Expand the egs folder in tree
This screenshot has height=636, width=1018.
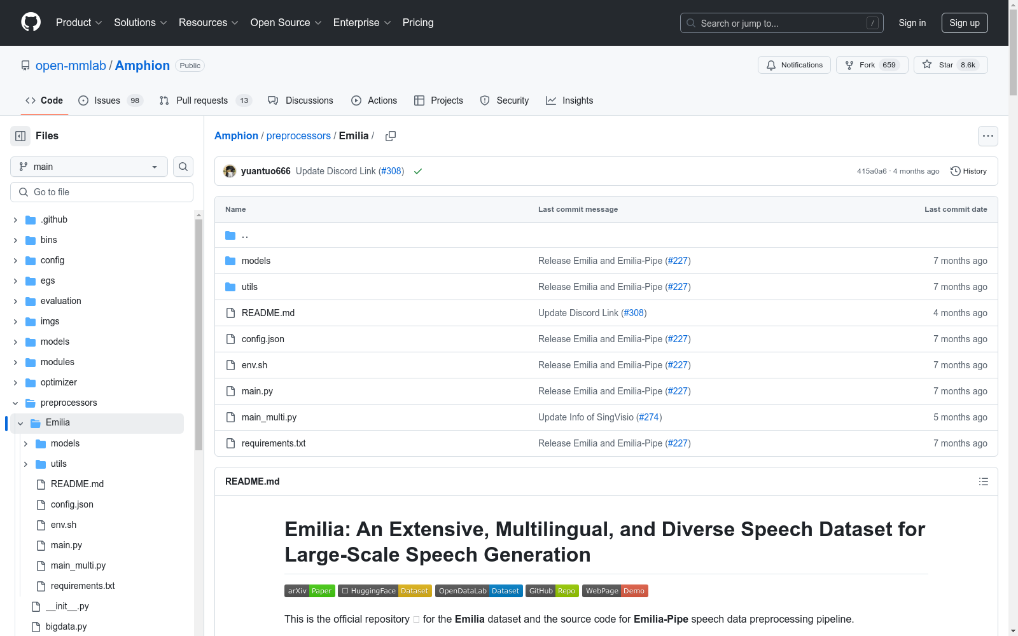pos(15,281)
